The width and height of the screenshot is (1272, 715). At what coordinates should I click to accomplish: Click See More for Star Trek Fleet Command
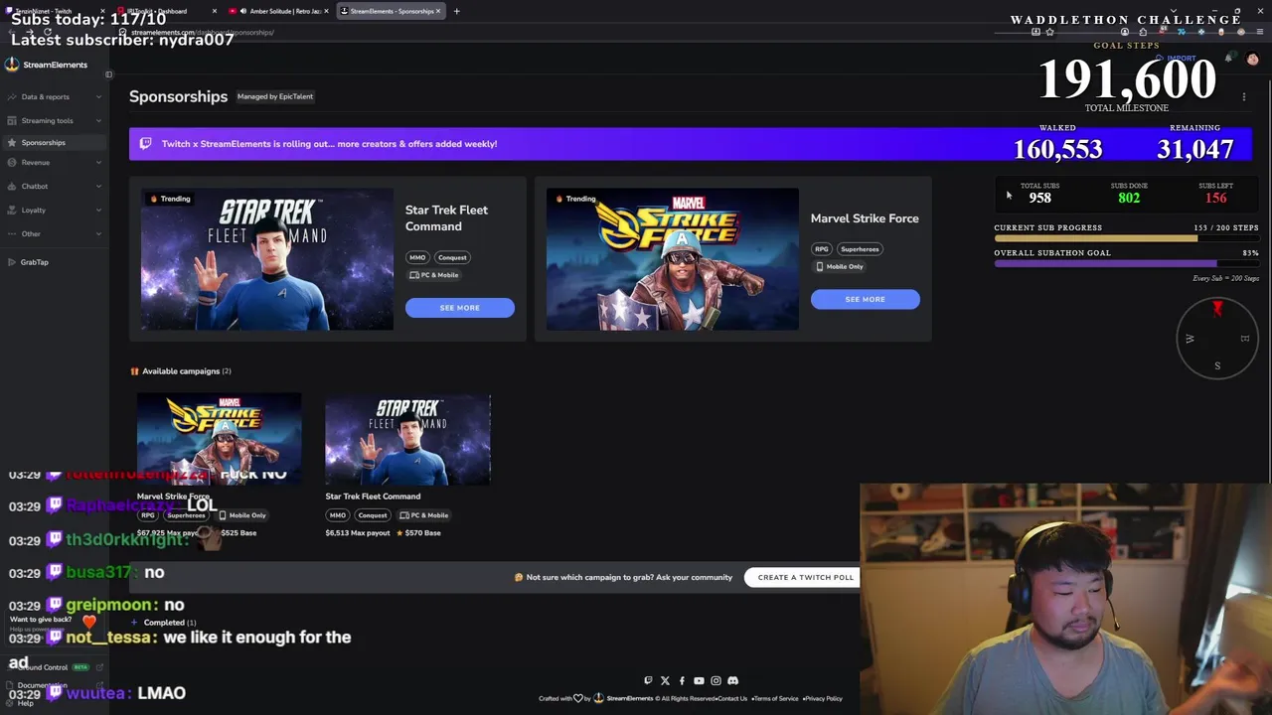tap(459, 308)
